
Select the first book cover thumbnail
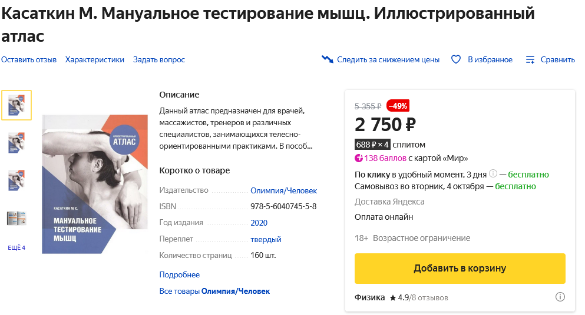16,106
